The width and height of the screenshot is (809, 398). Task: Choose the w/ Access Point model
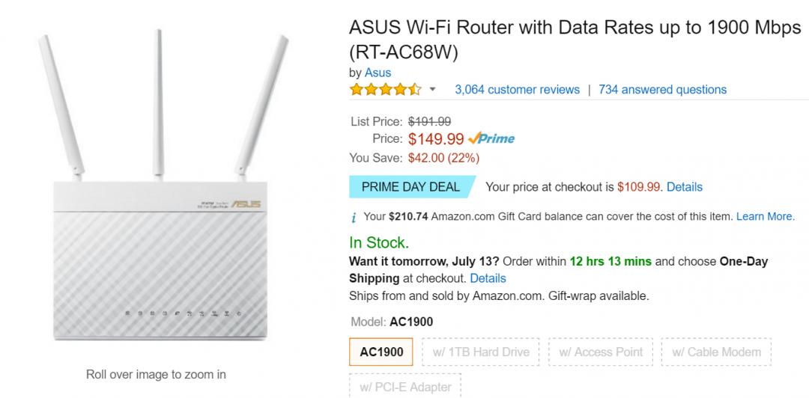[x=602, y=352]
